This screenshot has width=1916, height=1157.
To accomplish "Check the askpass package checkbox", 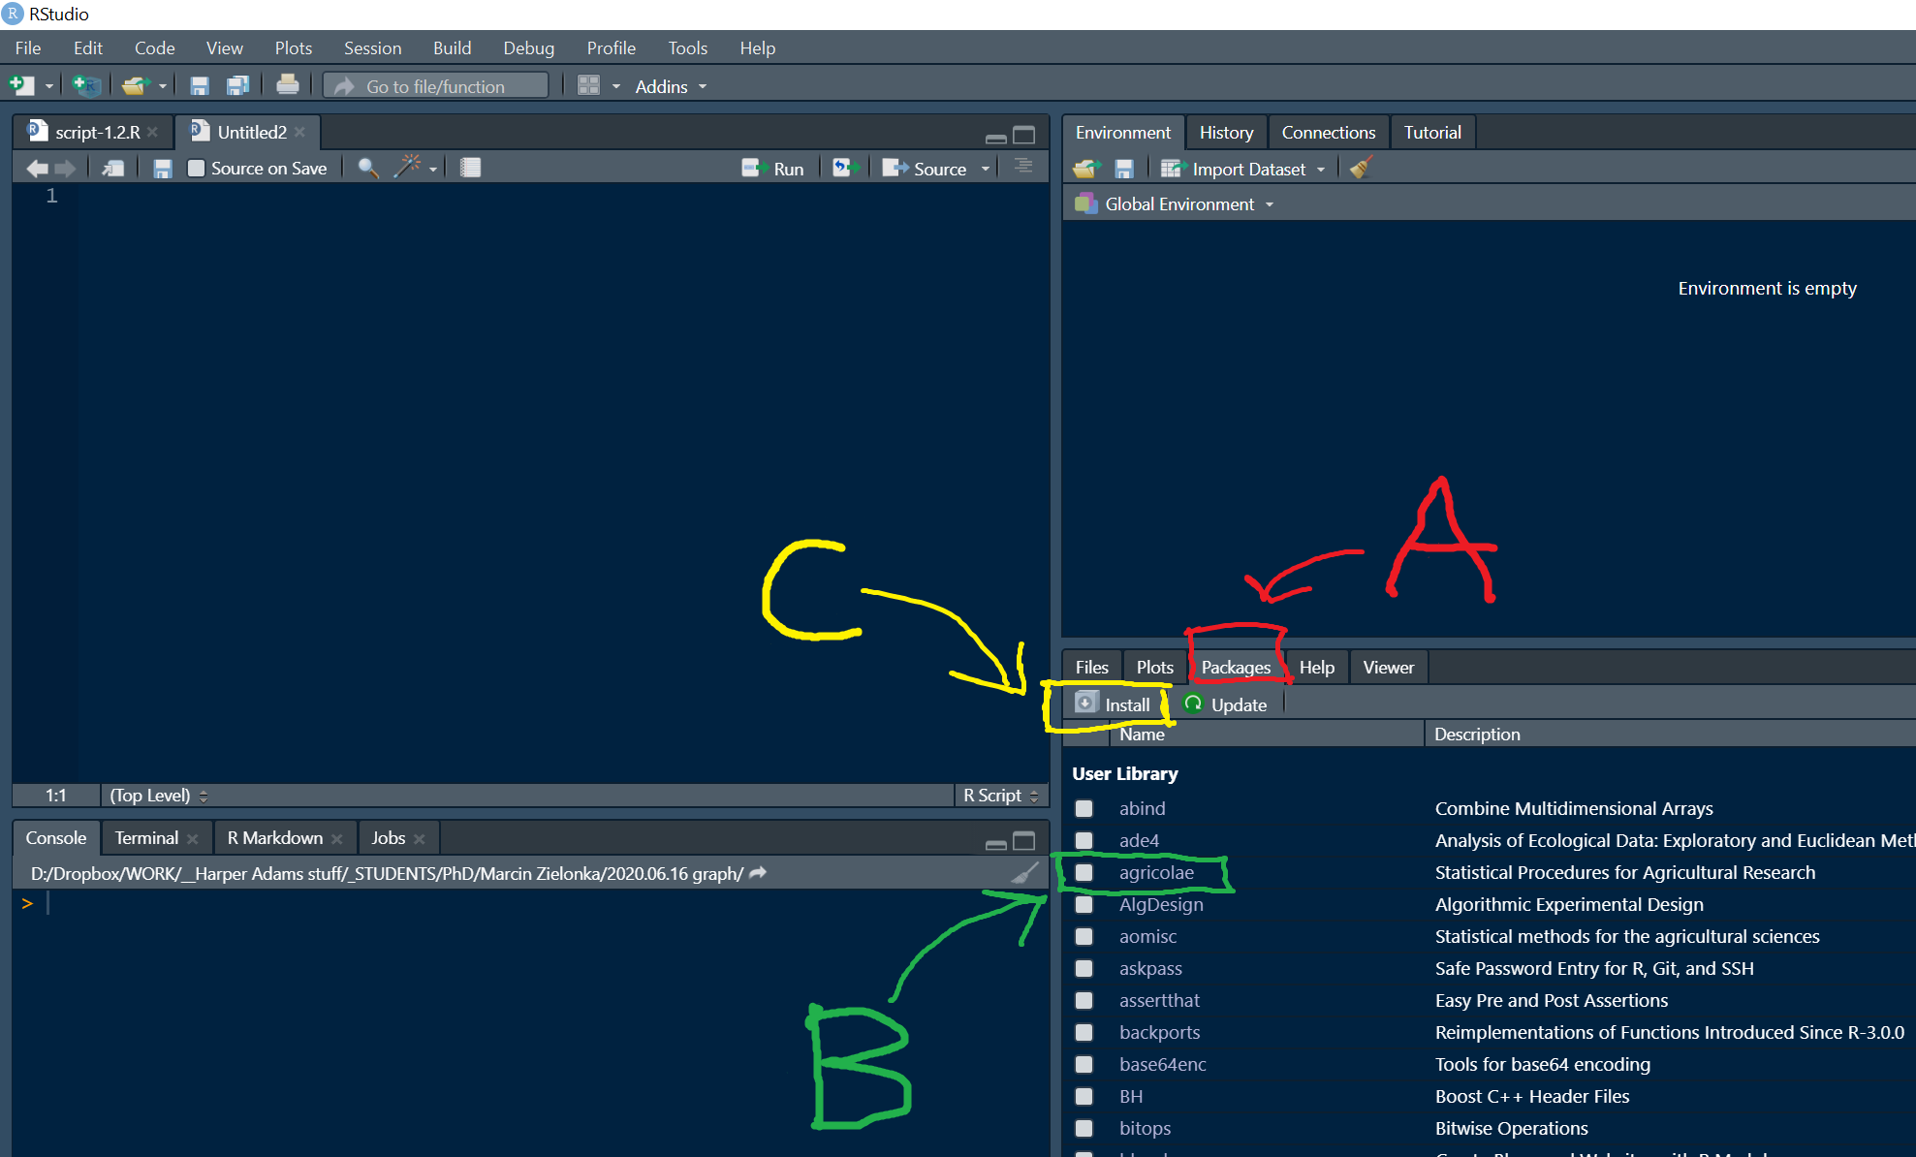I will pyautogui.click(x=1084, y=968).
